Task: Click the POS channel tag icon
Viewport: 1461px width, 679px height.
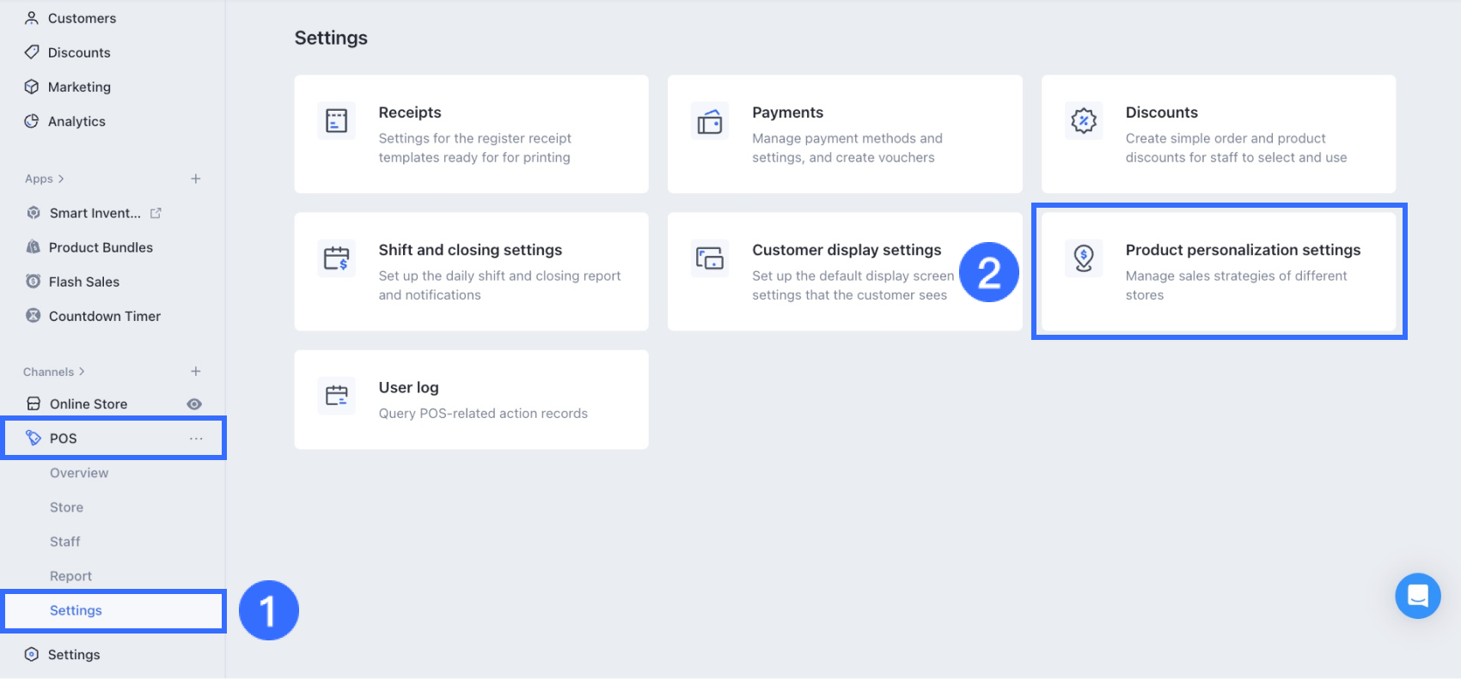Action: [x=34, y=438]
